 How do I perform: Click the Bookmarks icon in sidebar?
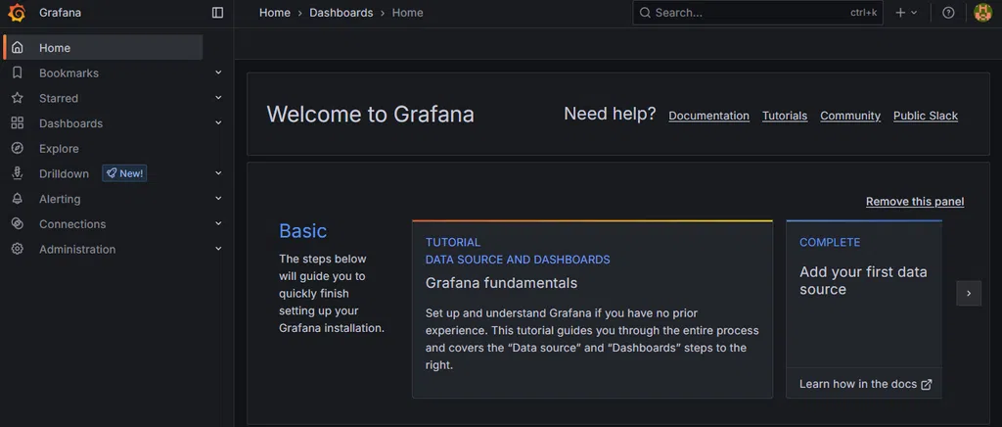coord(18,72)
